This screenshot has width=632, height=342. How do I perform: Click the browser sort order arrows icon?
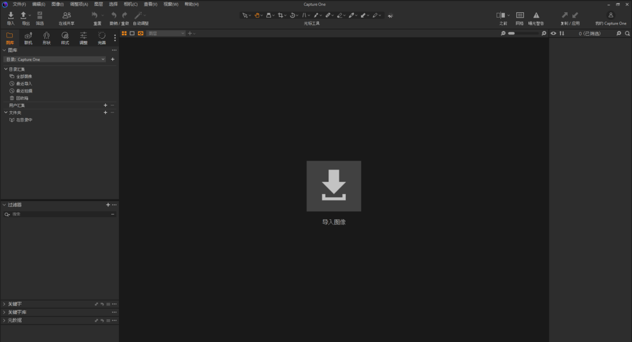pos(562,33)
